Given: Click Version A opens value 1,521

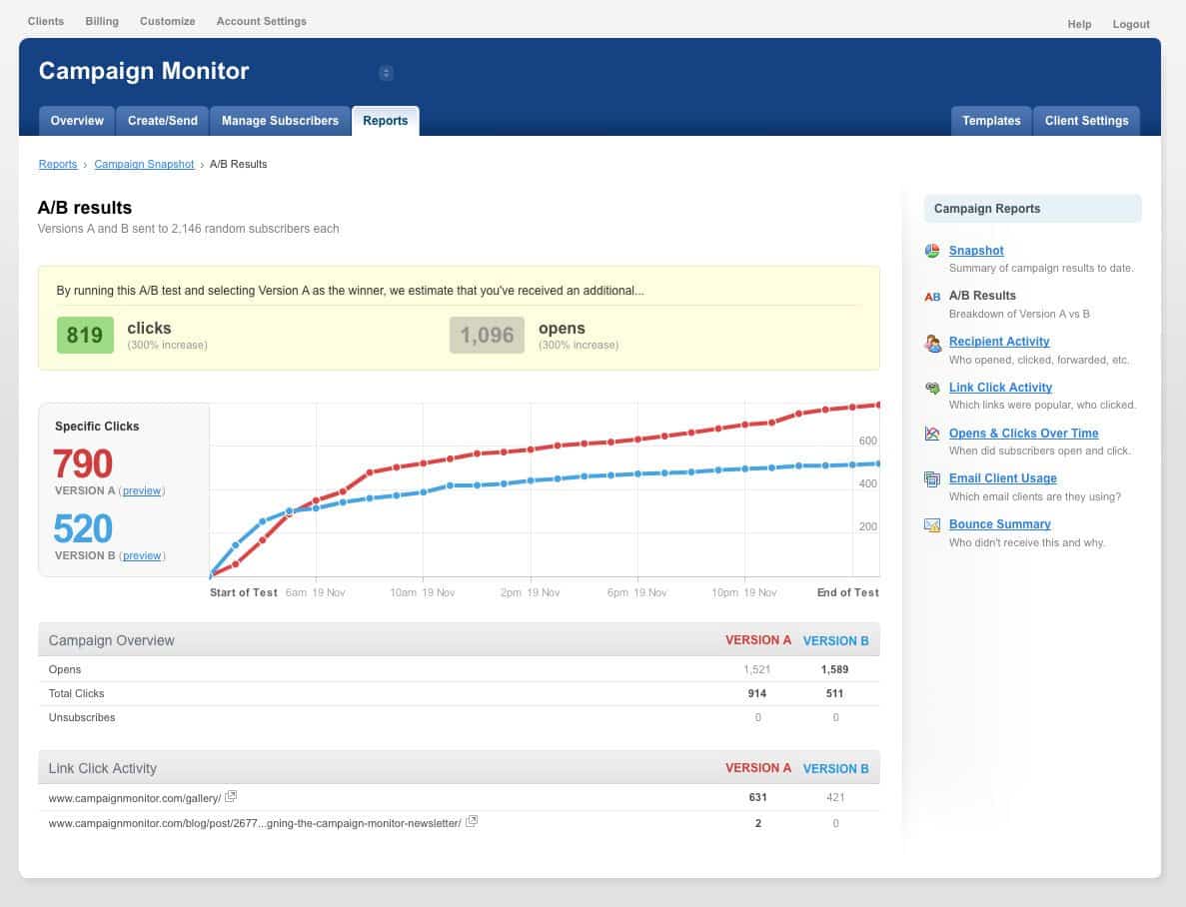Looking at the screenshot, I should tap(757, 669).
